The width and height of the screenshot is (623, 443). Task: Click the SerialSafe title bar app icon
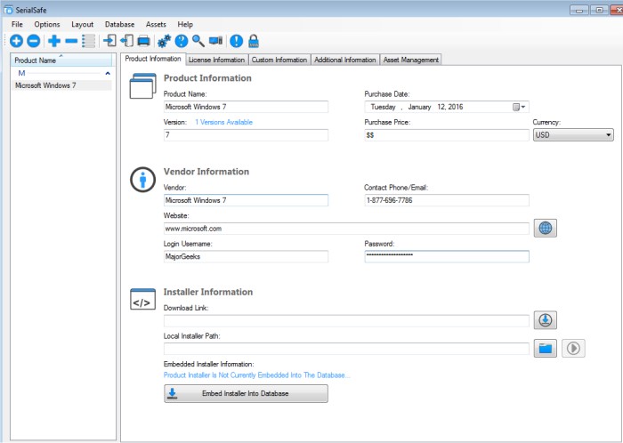8,10
